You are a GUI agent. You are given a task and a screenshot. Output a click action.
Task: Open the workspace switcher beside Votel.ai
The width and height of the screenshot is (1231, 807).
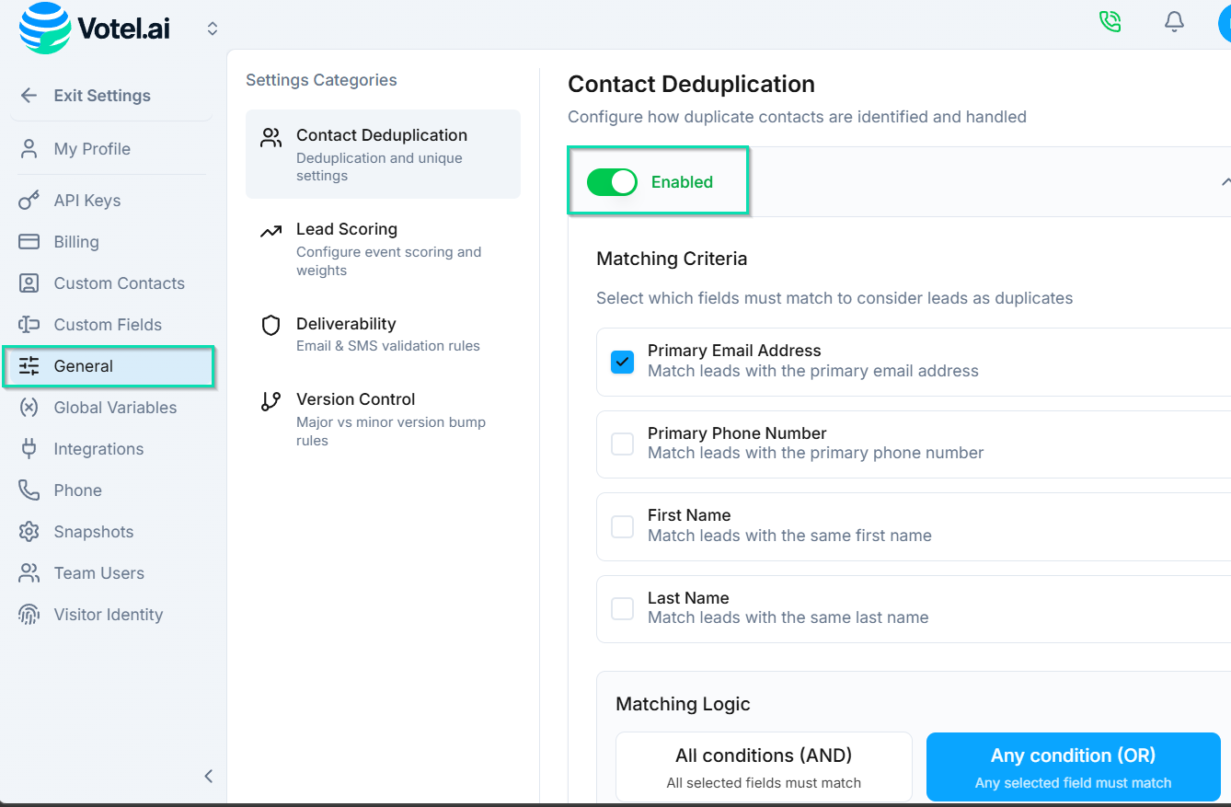coord(212,28)
